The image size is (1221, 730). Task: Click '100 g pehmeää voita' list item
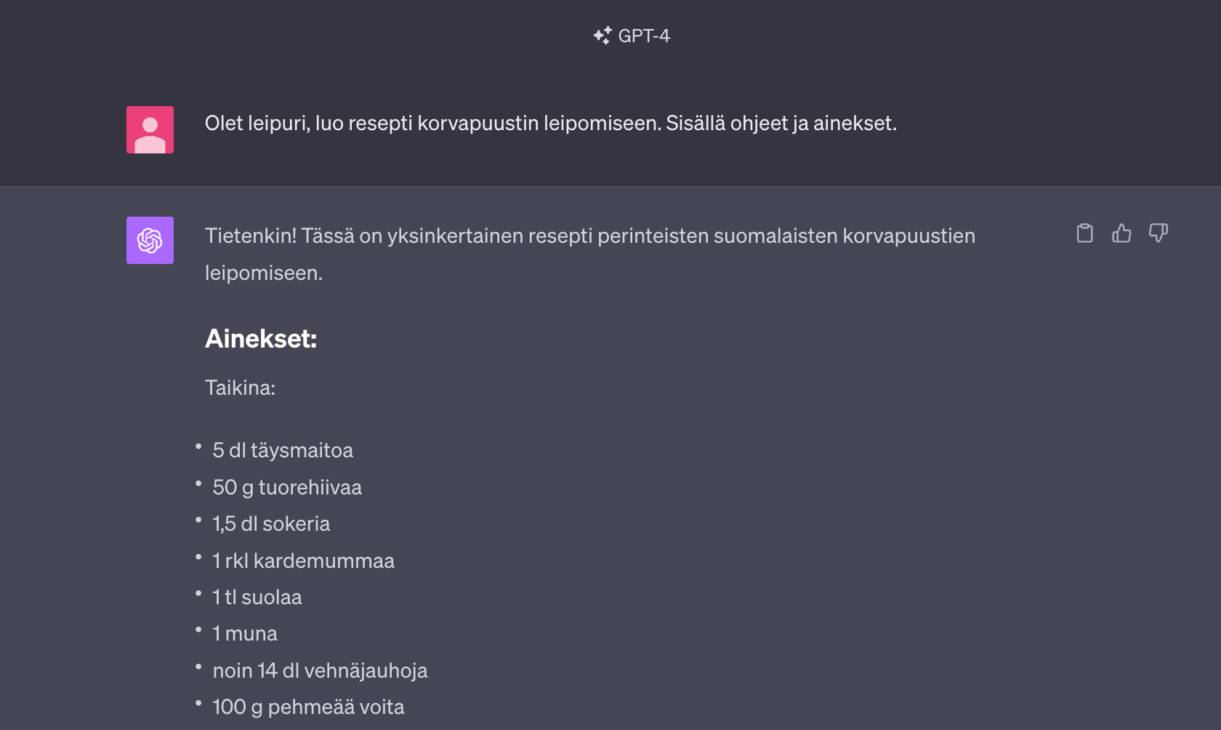(x=308, y=707)
